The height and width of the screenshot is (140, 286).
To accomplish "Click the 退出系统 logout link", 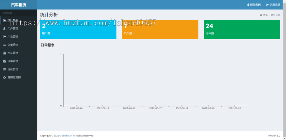I will coord(273,5).
